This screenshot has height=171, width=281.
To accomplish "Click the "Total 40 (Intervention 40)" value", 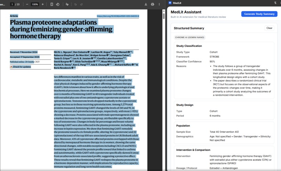I will [x=224, y=132].
